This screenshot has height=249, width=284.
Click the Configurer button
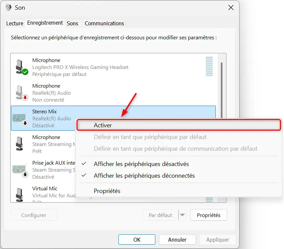pos(34,215)
